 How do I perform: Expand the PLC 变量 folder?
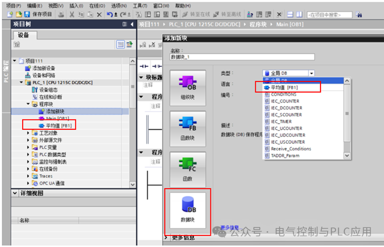point(28,147)
